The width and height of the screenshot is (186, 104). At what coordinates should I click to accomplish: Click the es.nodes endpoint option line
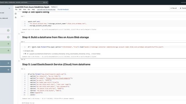point(51,78)
